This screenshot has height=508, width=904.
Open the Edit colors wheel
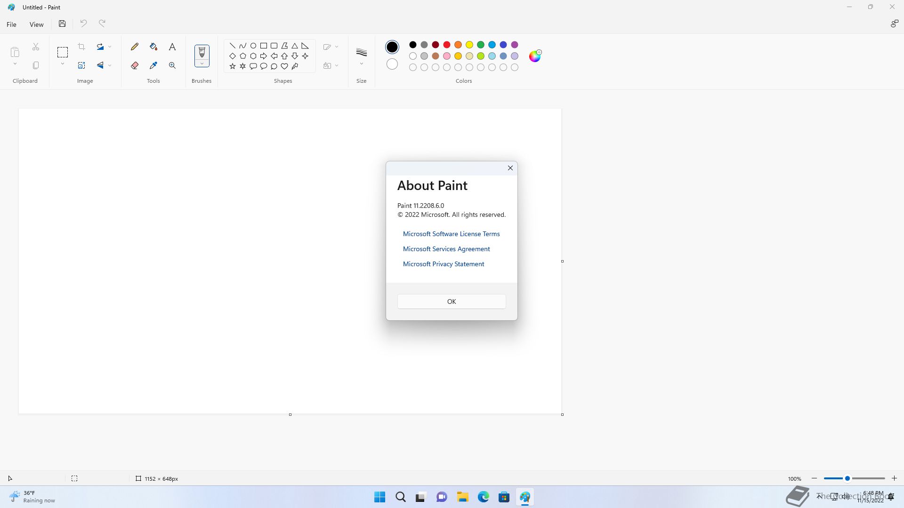click(x=535, y=56)
